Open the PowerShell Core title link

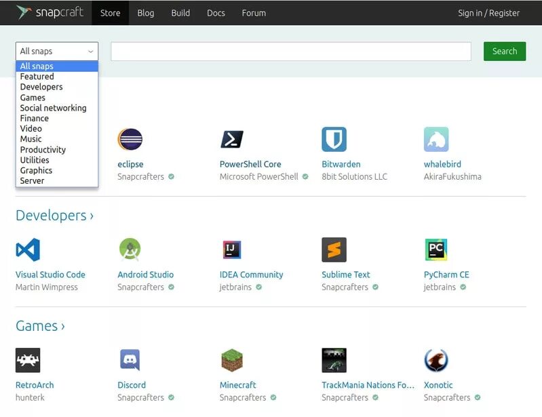point(250,164)
